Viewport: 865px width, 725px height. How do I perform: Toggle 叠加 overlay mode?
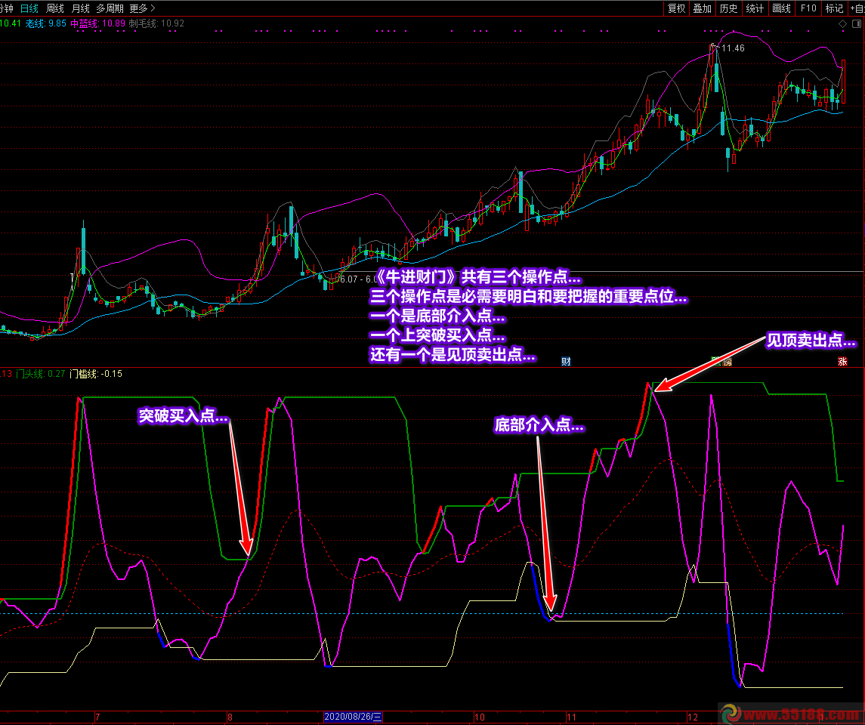(x=702, y=8)
